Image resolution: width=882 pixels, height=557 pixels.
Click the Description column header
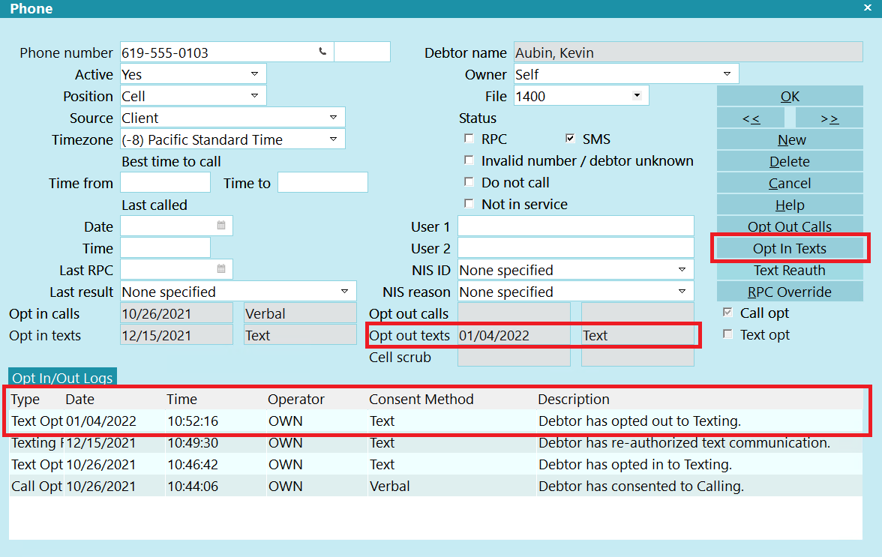pyautogui.click(x=574, y=399)
